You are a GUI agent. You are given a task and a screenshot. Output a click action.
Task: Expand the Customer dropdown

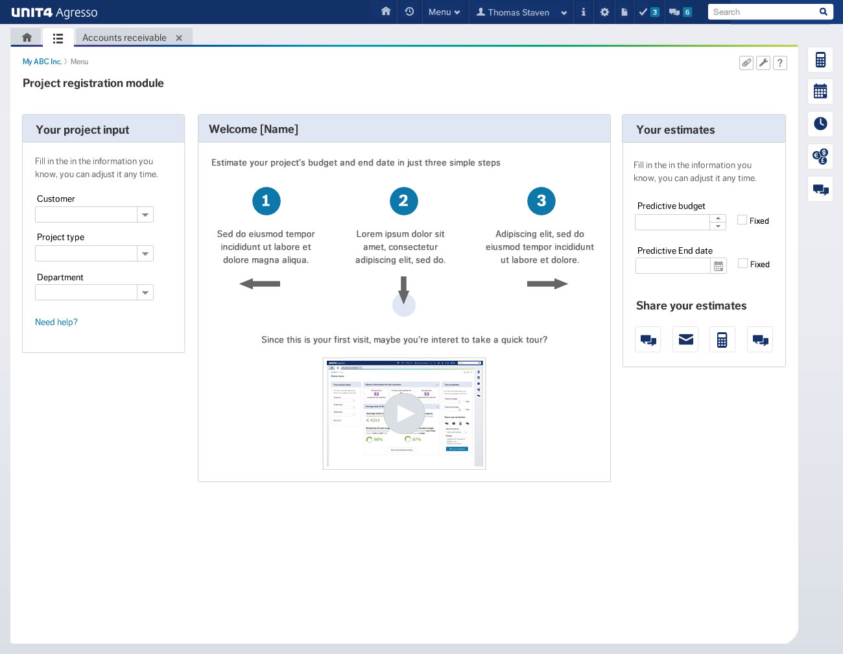tap(145, 215)
